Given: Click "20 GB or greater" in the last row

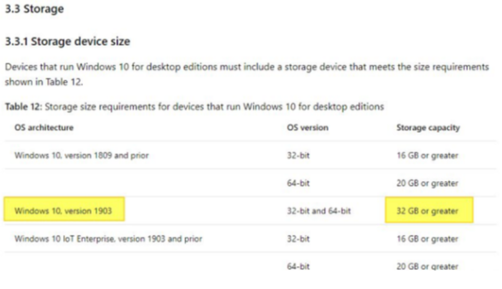Looking at the screenshot, I should (427, 267).
